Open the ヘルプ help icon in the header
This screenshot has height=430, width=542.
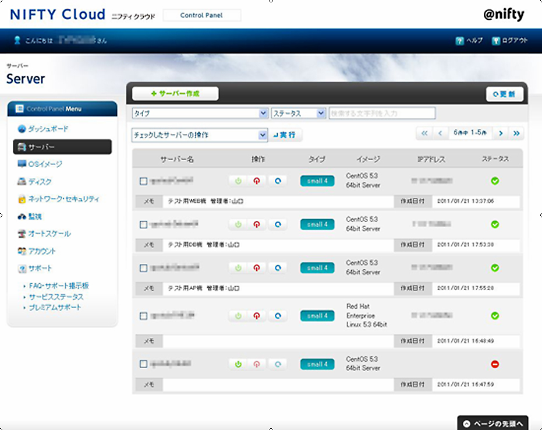(x=460, y=41)
